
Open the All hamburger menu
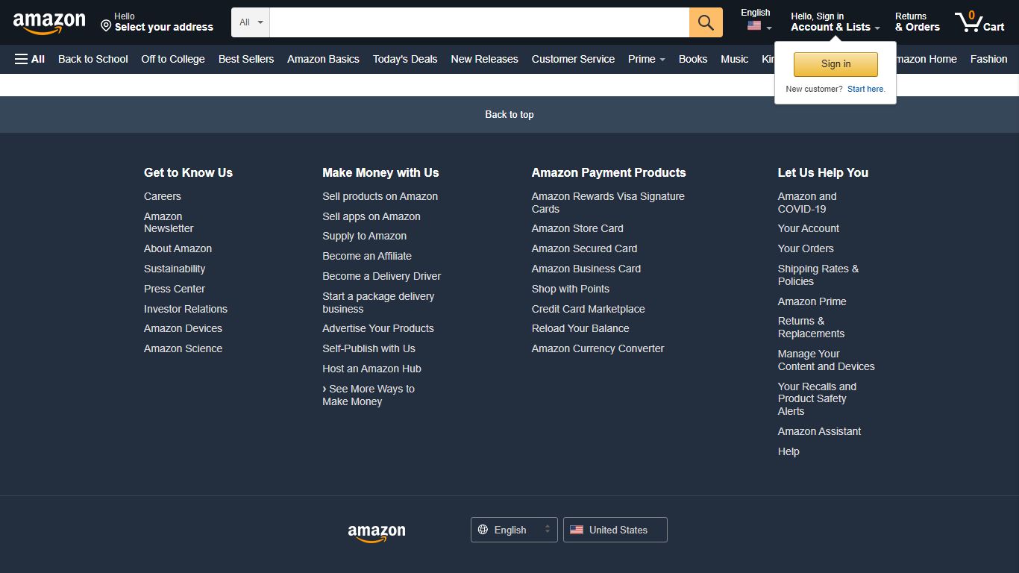(x=30, y=59)
